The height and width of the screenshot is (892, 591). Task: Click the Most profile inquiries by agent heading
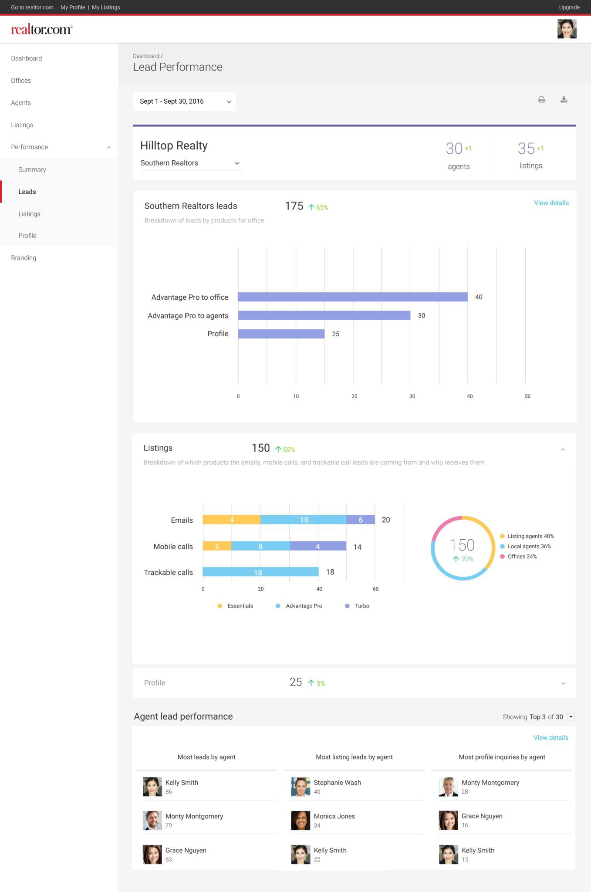(x=502, y=757)
